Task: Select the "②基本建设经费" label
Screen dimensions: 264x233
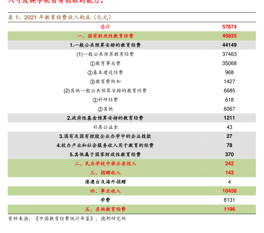Action: point(105,72)
